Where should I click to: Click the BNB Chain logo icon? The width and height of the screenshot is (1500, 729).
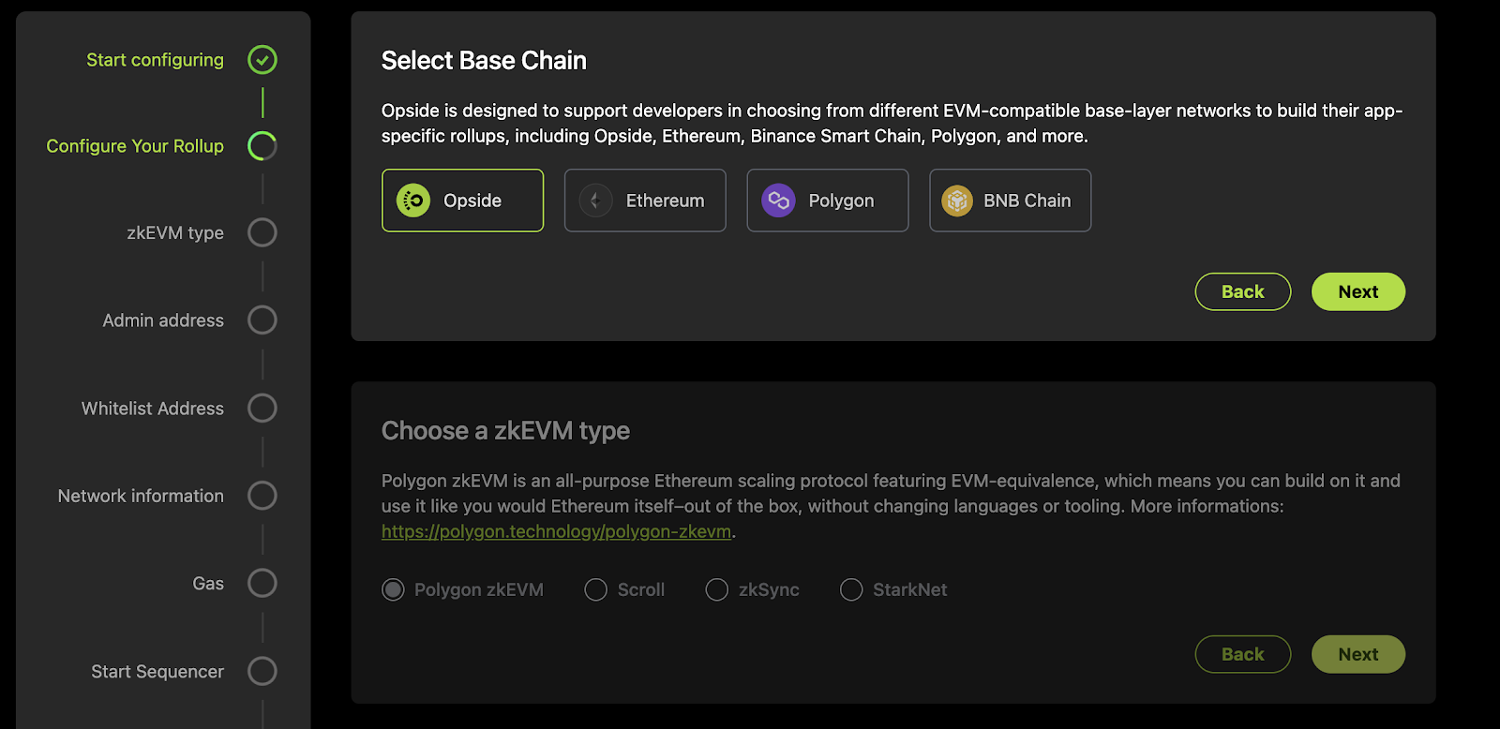[957, 201]
